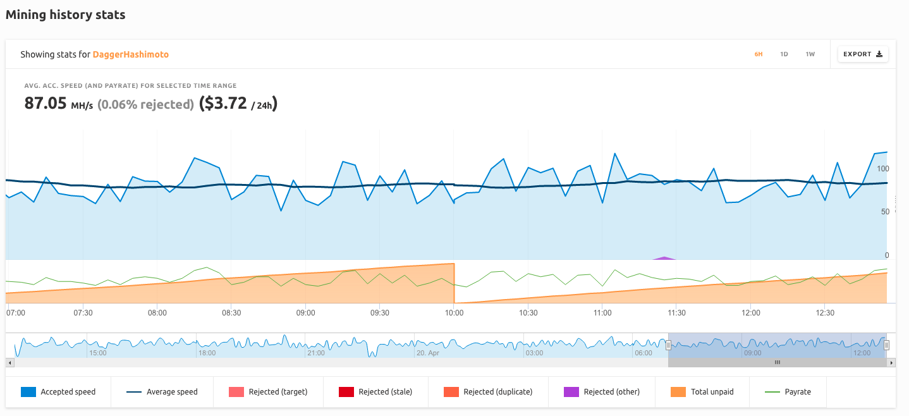Click the EXPORT download button
Image resolution: width=909 pixels, height=416 pixels.
pyautogui.click(x=863, y=54)
